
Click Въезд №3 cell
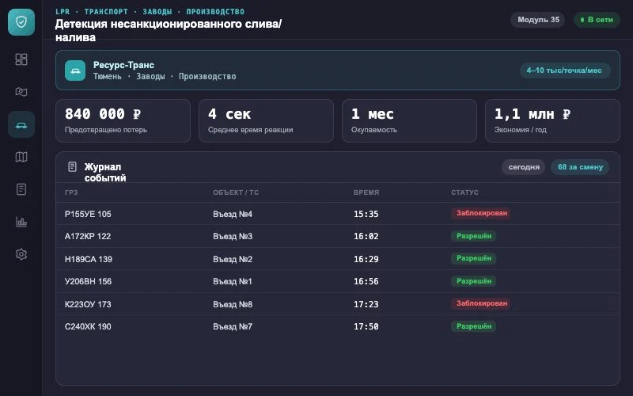pos(233,236)
